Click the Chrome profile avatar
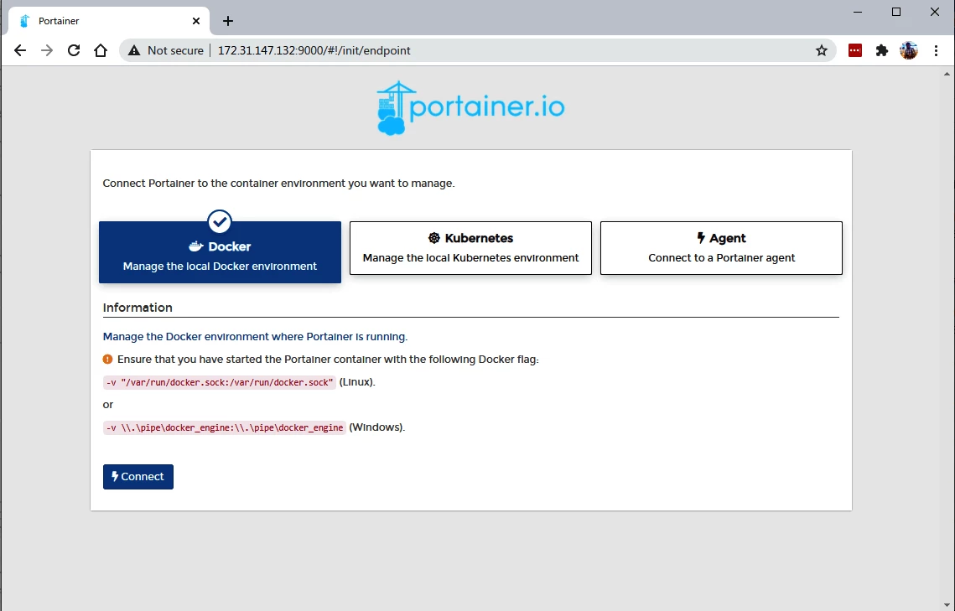 point(909,50)
